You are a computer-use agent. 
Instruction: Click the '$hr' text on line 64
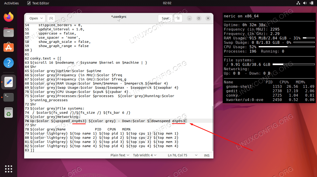(x=33, y=67)
